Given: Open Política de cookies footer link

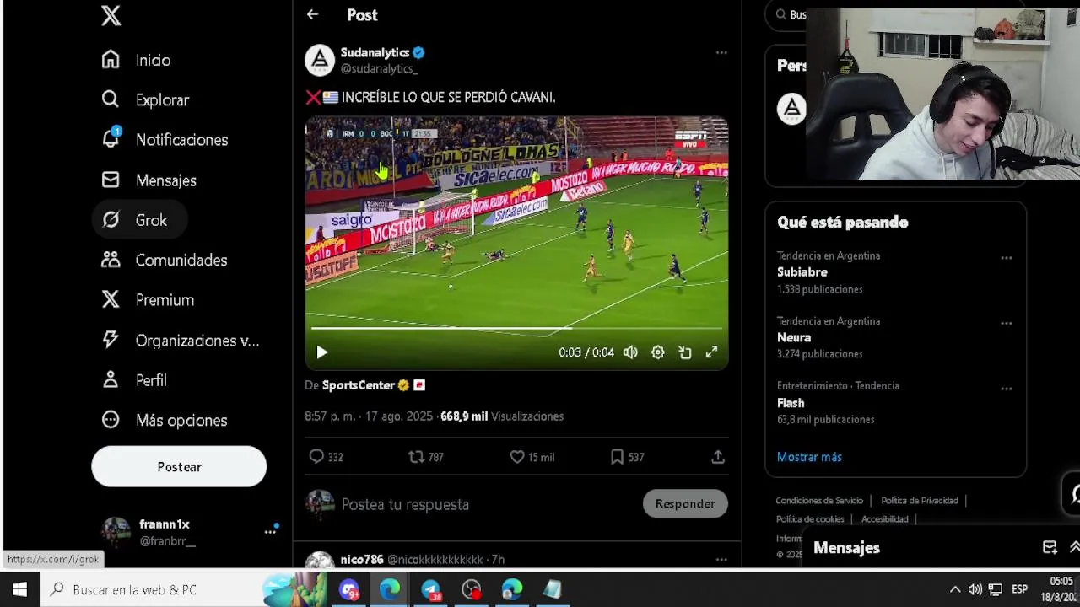Looking at the screenshot, I should [x=810, y=519].
